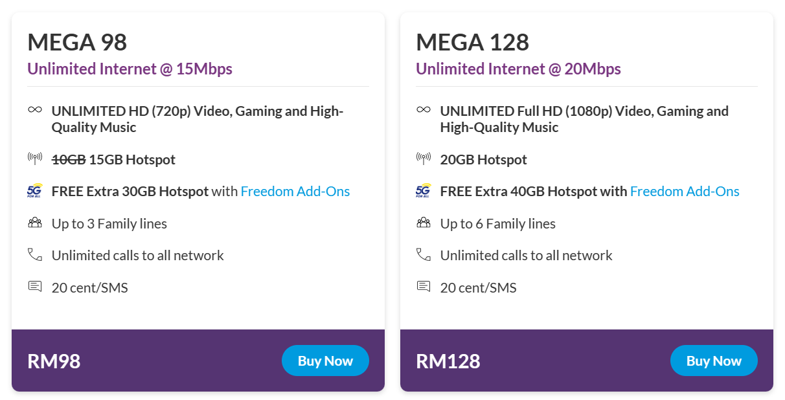Select the MEGA 98 plan title
This screenshot has width=785, height=400.
[77, 42]
